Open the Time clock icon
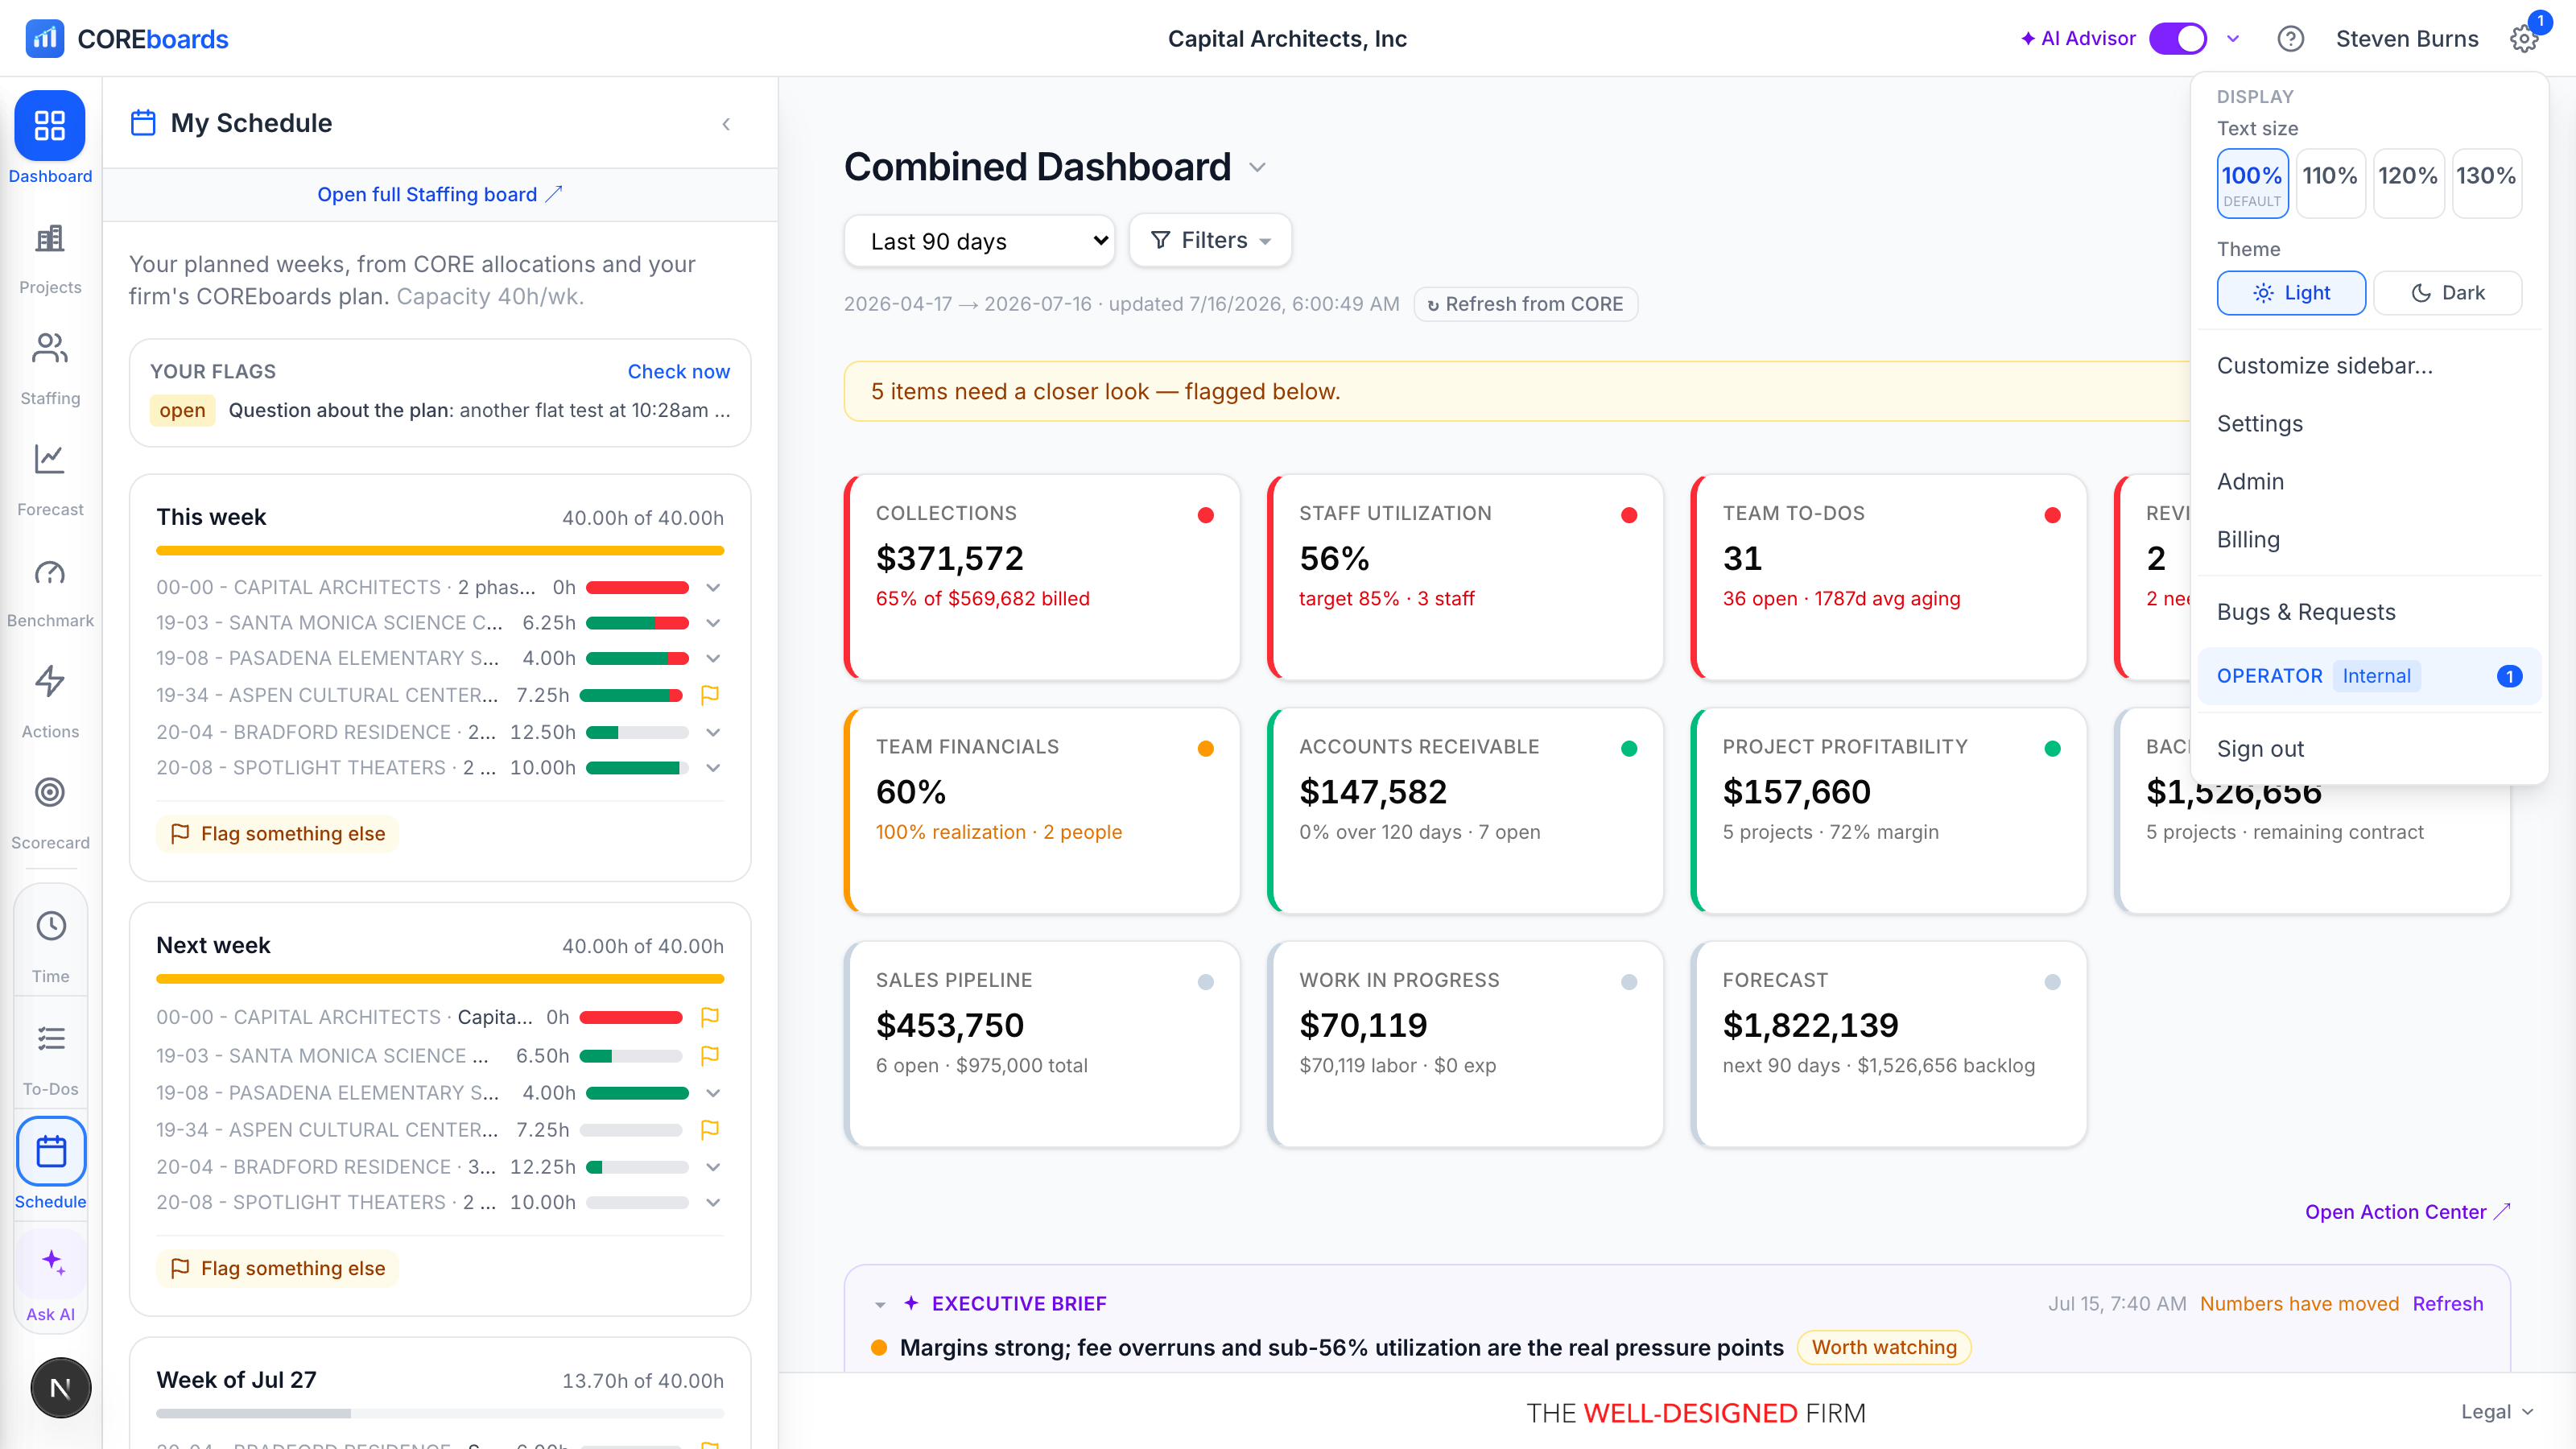Viewport: 2576px width, 1449px height. coord(51,926)
